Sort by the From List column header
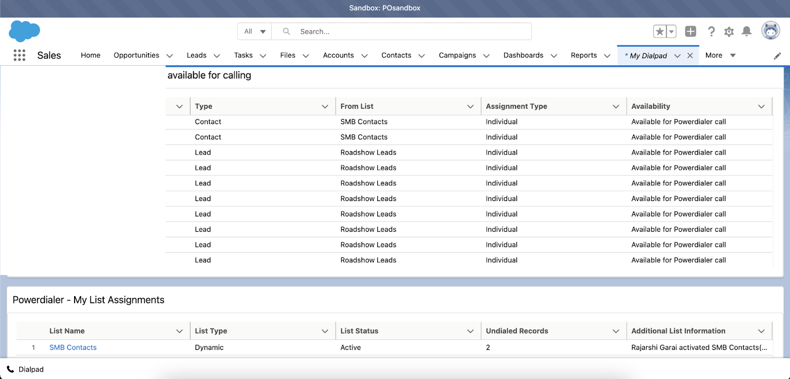The image size is (790, 379). [x=357, y=106]
